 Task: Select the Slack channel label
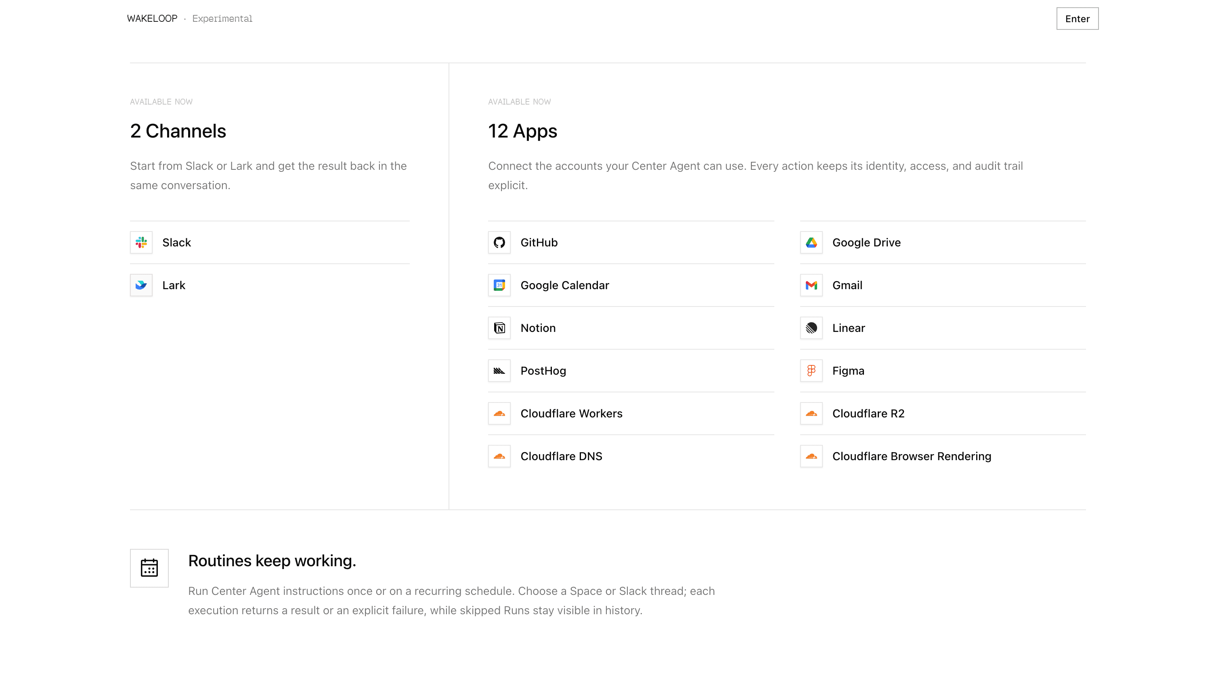pyautogui.click(x=176, y=242)
